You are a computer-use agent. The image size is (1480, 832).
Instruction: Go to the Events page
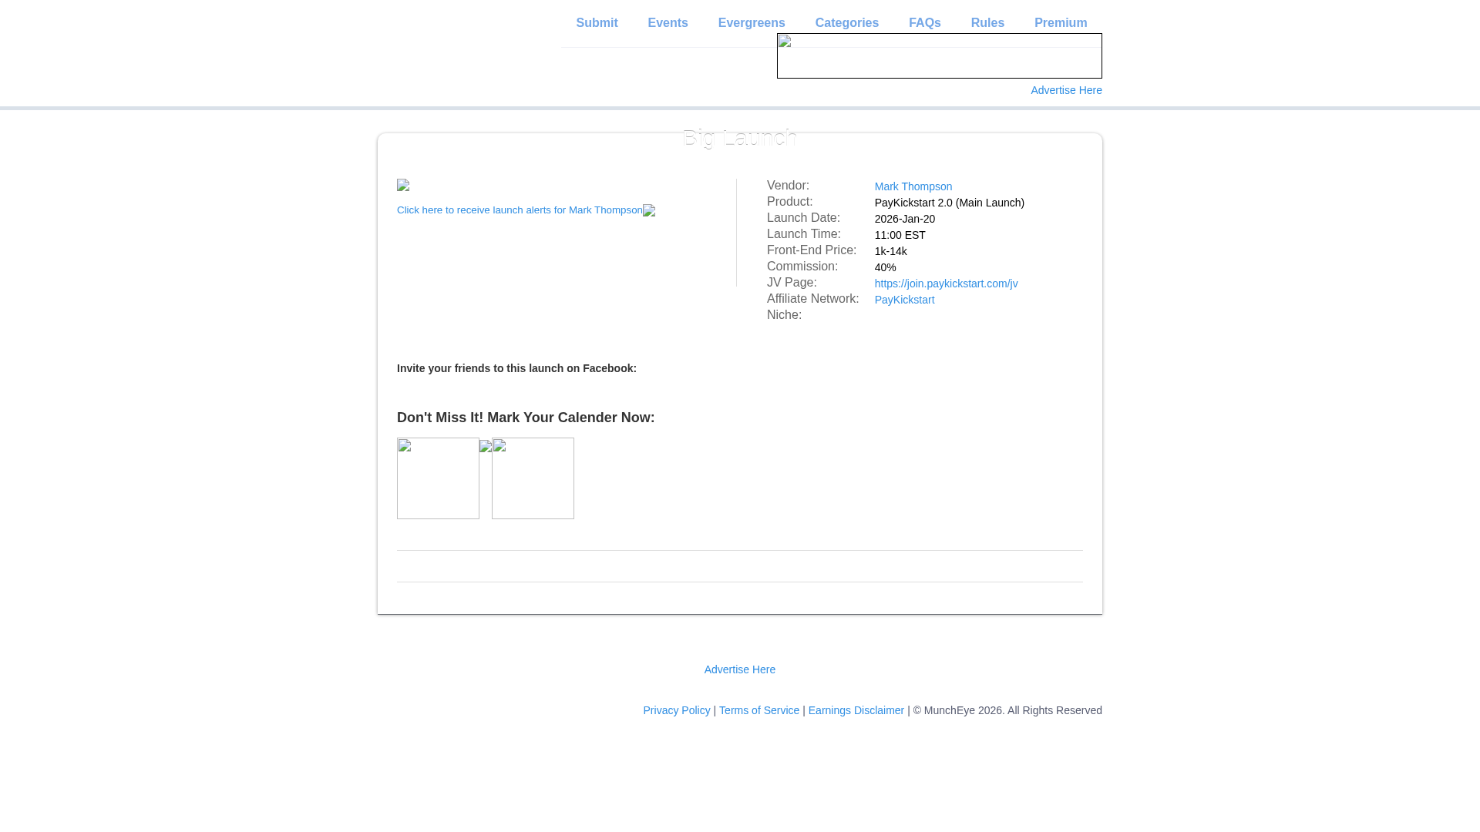(668, 23)
